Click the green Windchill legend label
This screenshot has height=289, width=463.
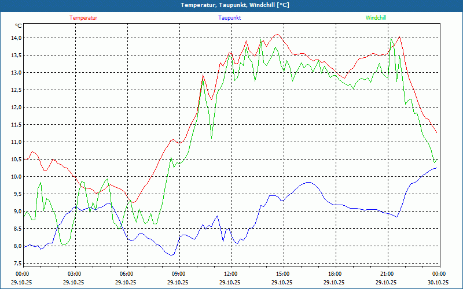click(x=376, y=18)
